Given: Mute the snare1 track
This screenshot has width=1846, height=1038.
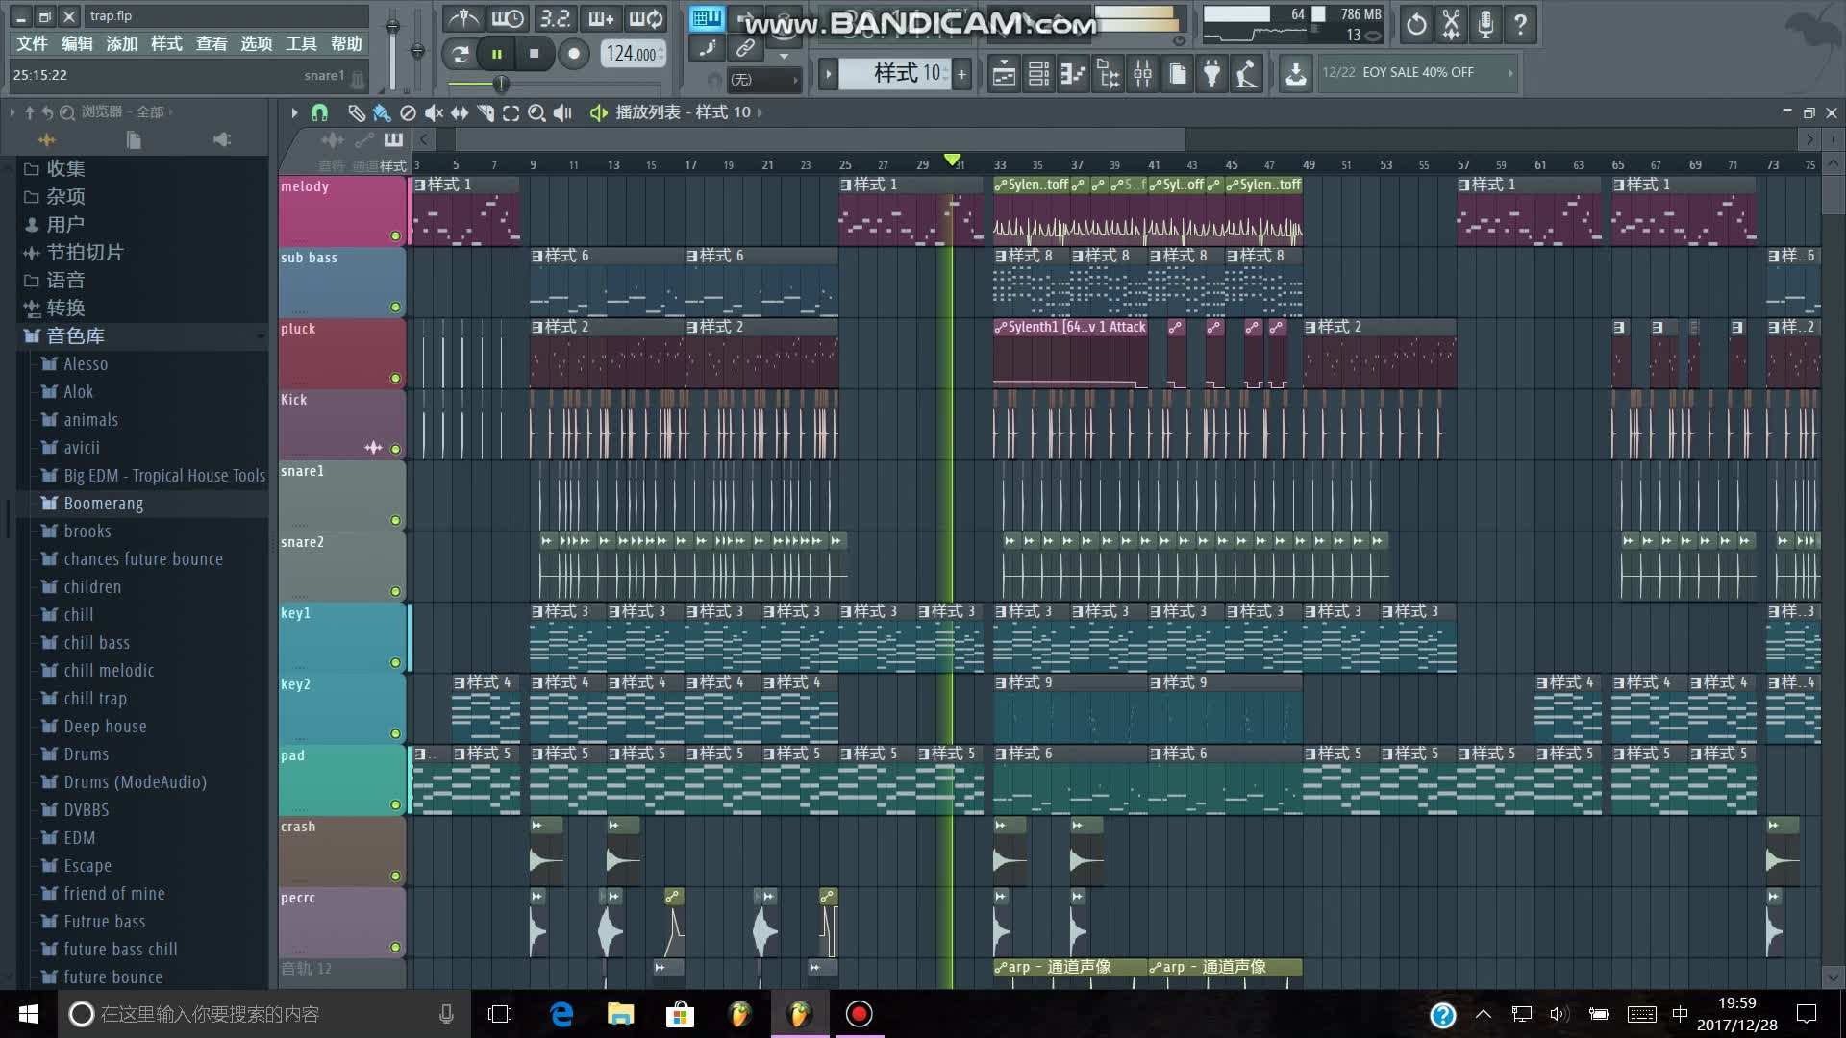Looking at the screenshot, I should 395,520.
